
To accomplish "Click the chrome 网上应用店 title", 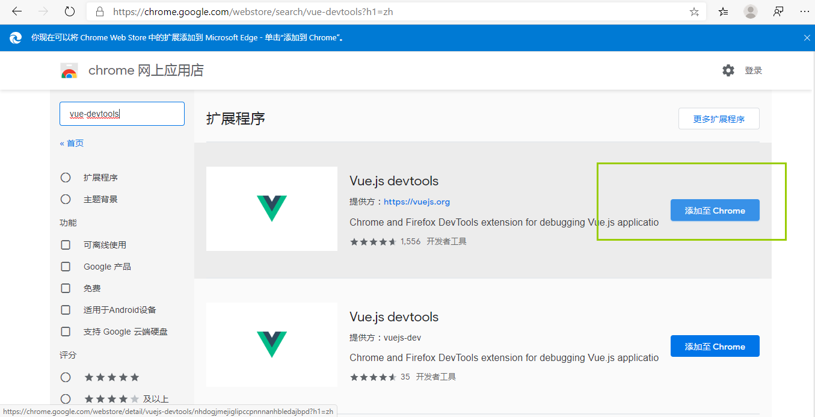I will 146,70.
